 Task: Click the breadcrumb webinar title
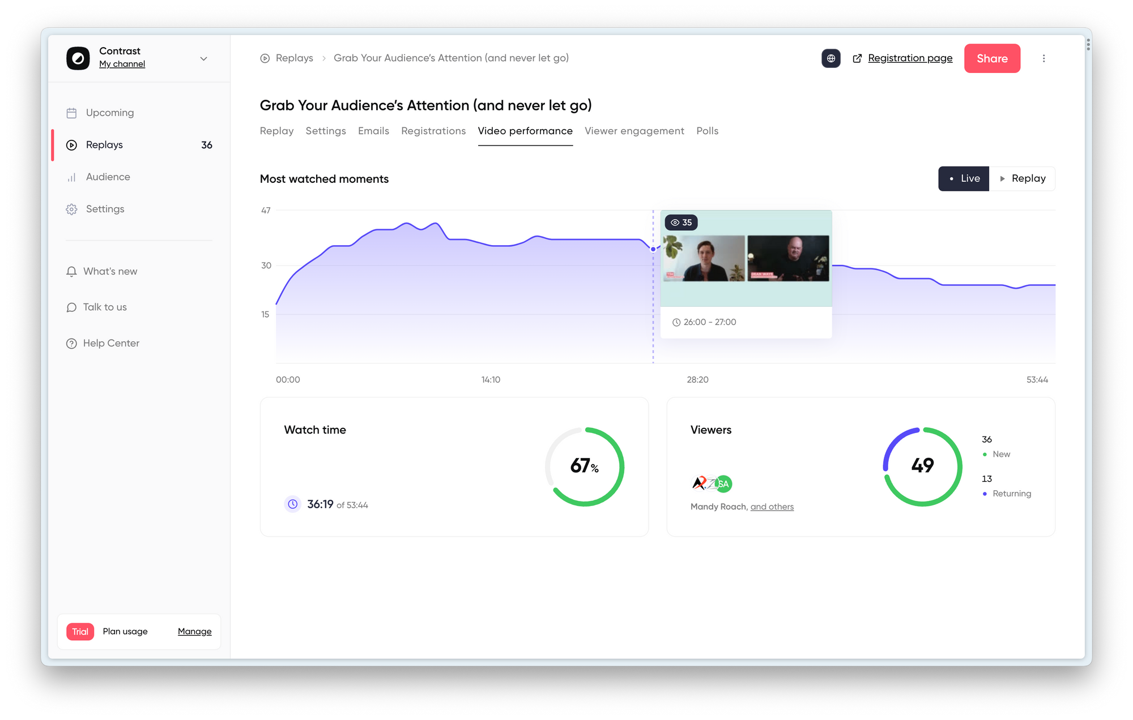451,58
